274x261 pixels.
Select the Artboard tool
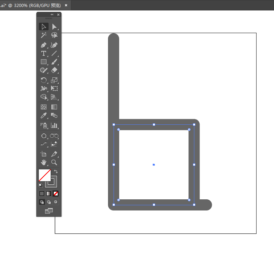pos(44,154)
